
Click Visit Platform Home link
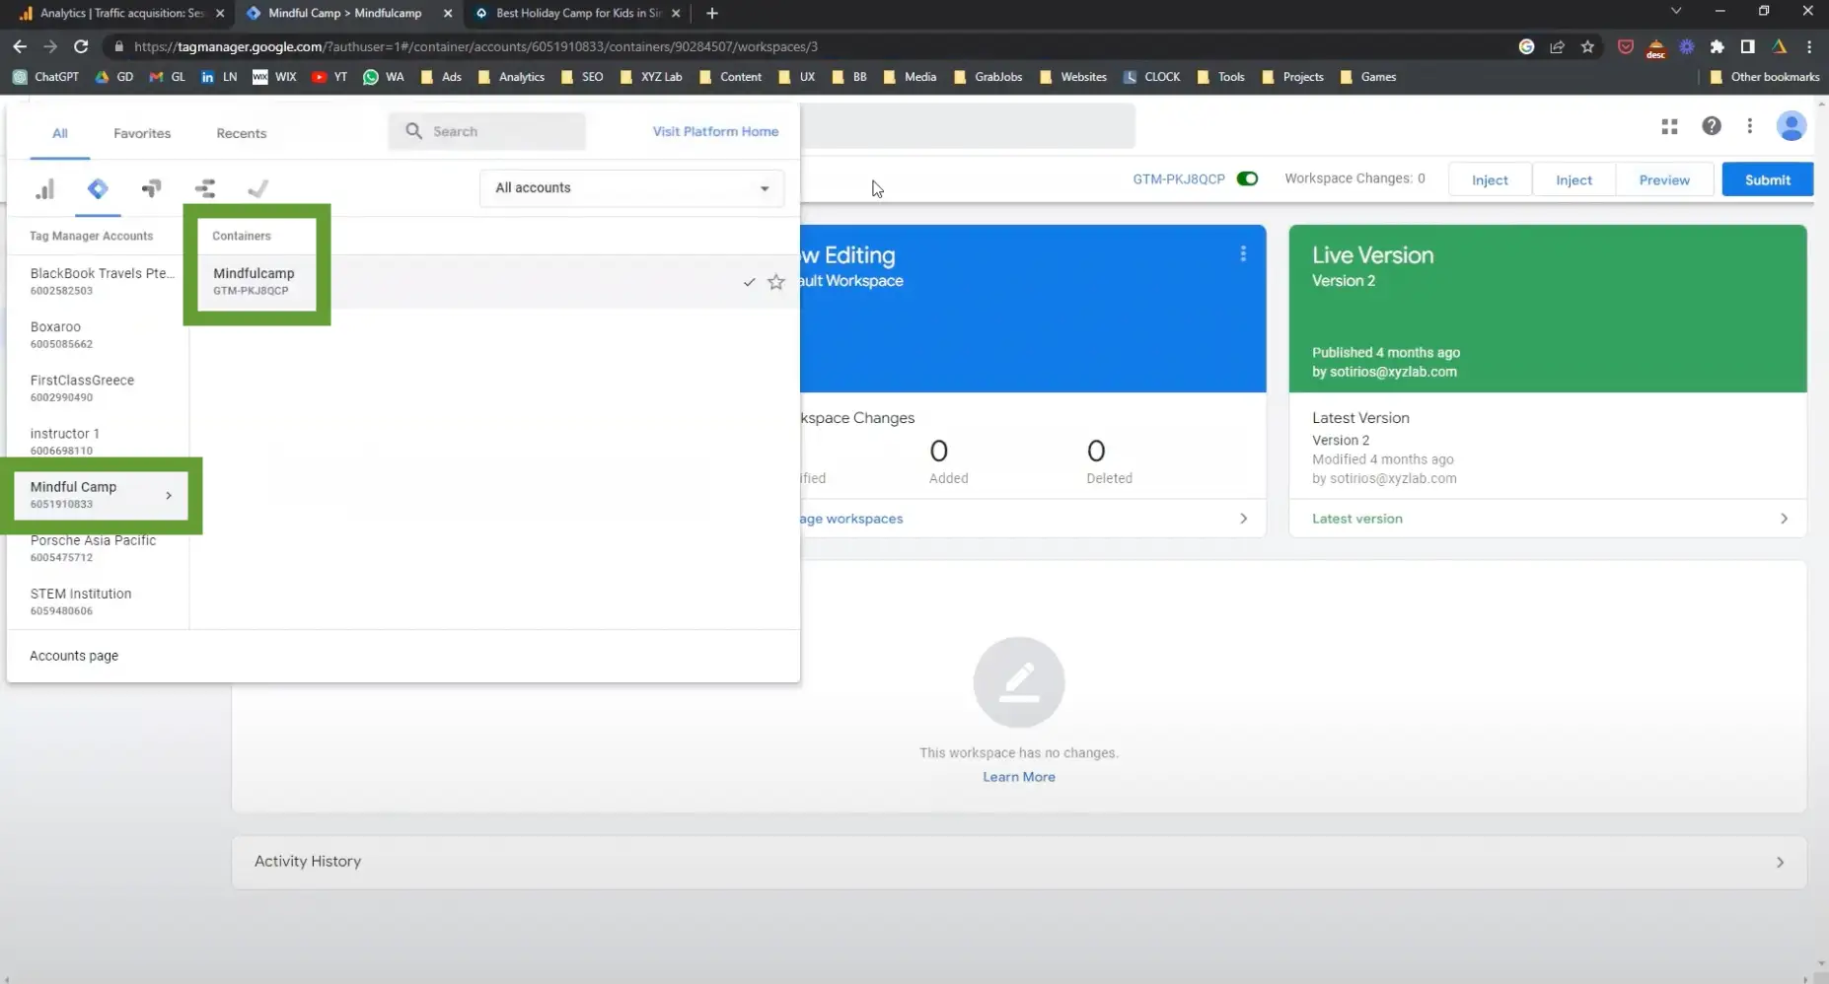pos(715,131)
